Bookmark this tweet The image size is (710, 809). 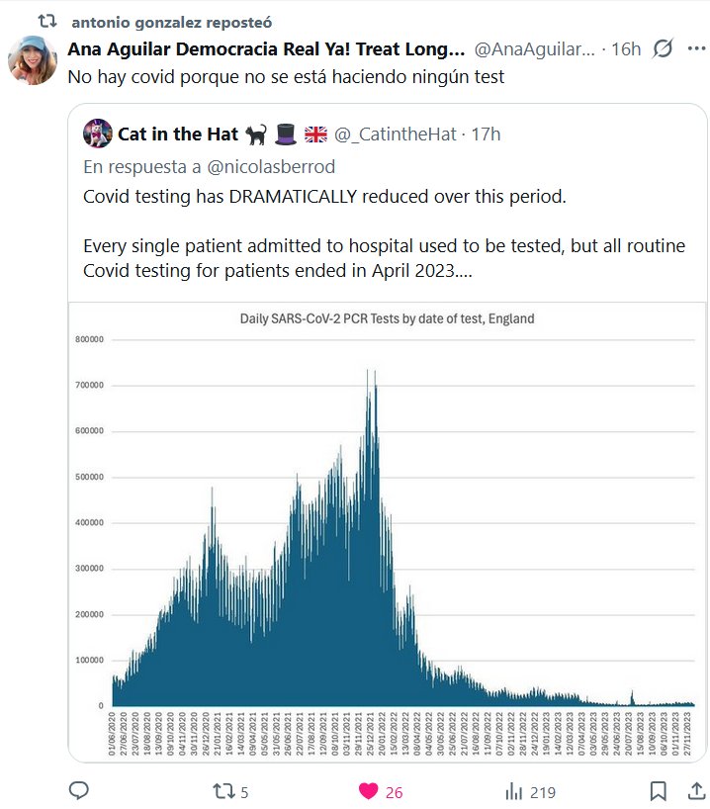point(657,791)
